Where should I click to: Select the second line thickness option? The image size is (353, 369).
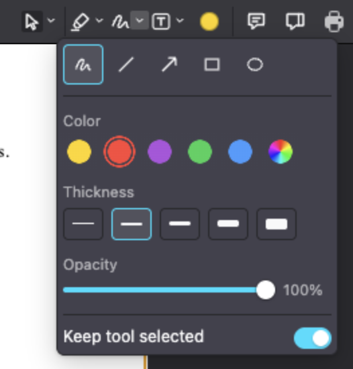(132, 224)
